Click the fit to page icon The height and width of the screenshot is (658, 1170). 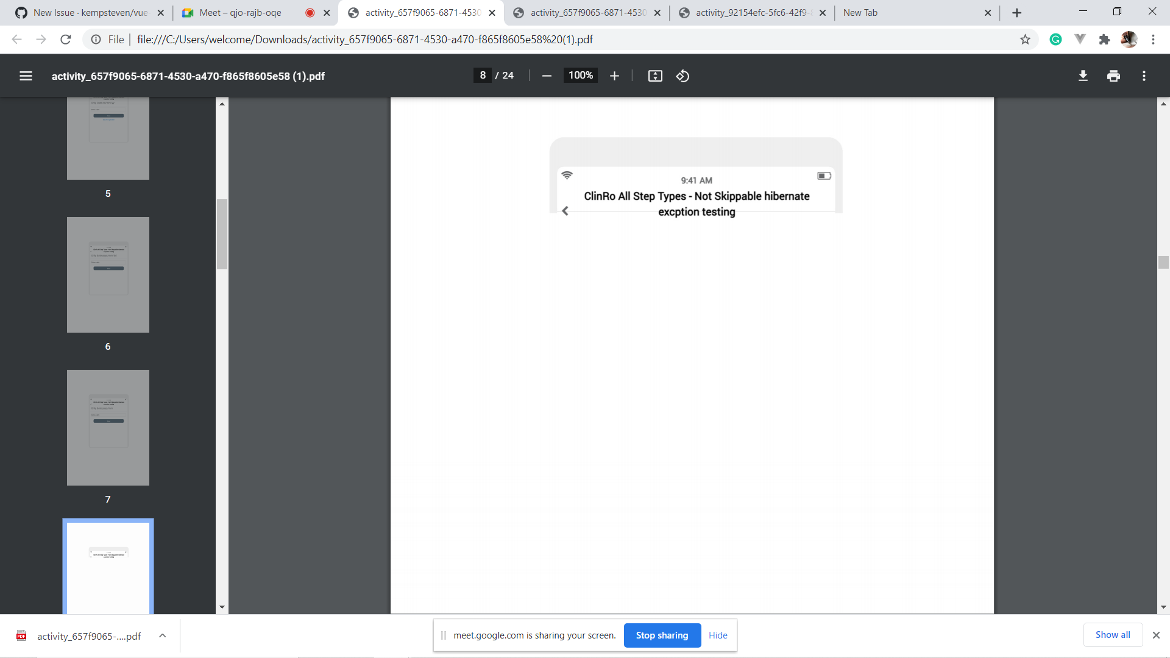point(655,76)
